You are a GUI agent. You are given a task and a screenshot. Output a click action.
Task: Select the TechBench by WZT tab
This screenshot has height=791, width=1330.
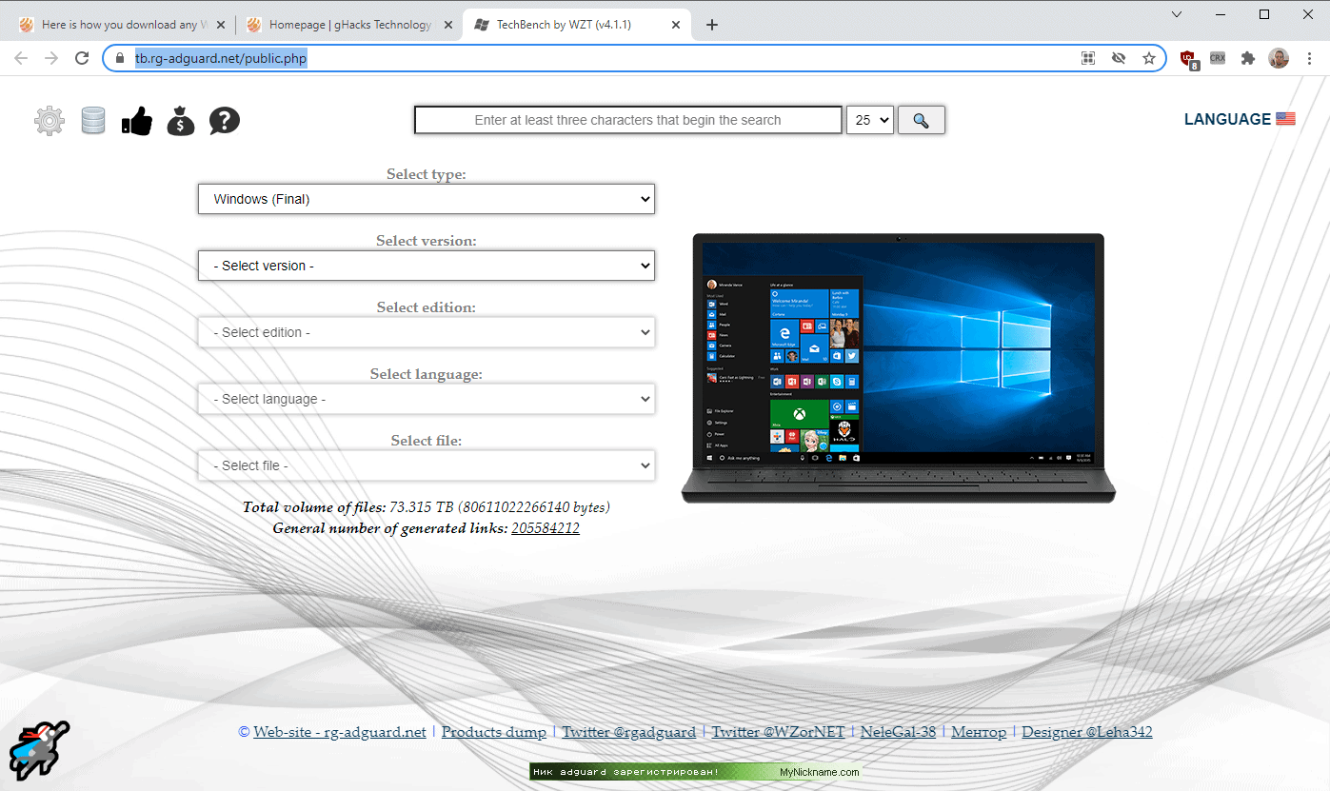[576, 25]
